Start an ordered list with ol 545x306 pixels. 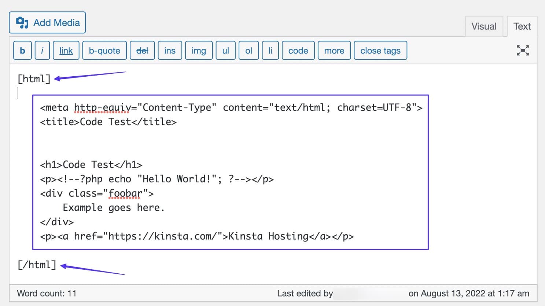click(x=248, y=50)
